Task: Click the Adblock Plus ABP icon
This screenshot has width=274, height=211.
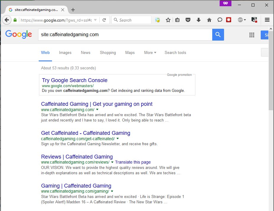Action: (x=240, y=20)
